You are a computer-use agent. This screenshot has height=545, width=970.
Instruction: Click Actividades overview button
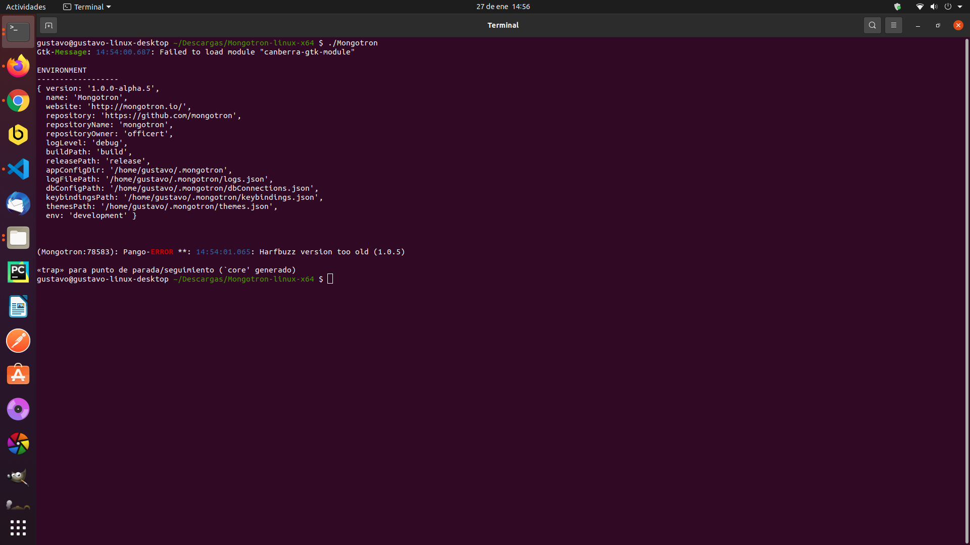pyautogui.click(x=26, y=7)
